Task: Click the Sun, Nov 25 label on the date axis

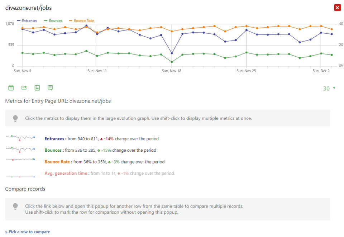Action: click(x=246, y=71)
